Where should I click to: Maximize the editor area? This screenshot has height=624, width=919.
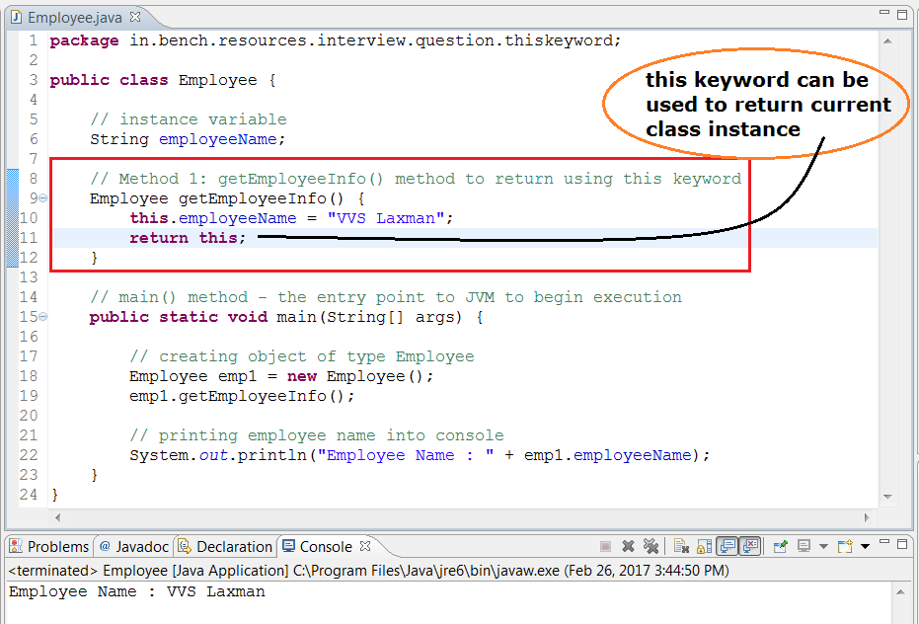tap(903, 16)
